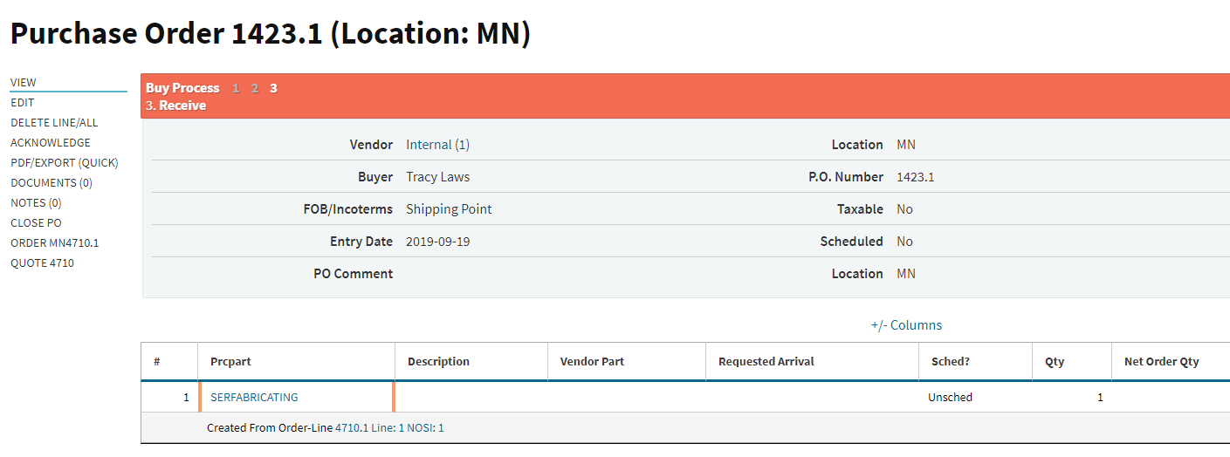Open DOCUMENTS (0) sidebar link
The image size is (1230, 457).
coord(52,183)
